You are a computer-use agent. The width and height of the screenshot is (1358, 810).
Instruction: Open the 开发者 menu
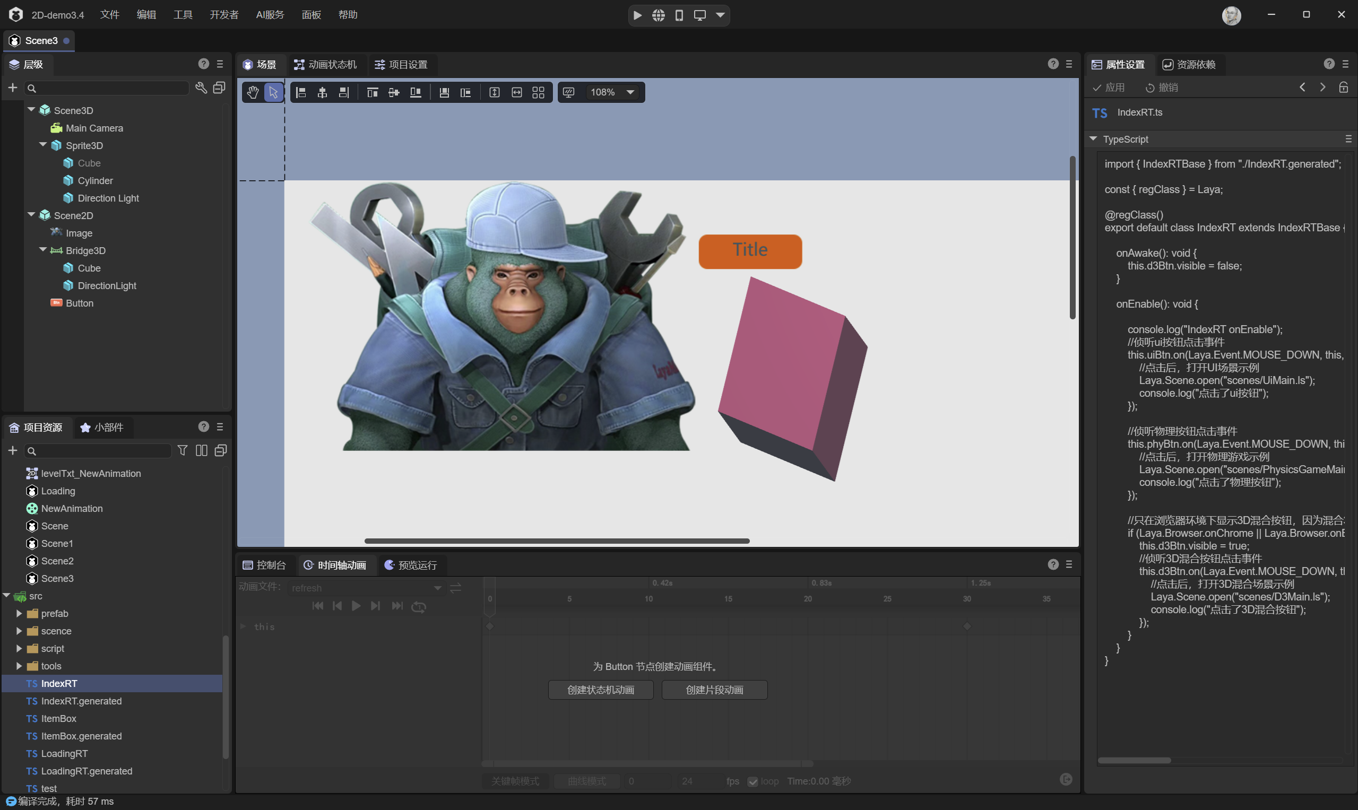tap(224, 15)
